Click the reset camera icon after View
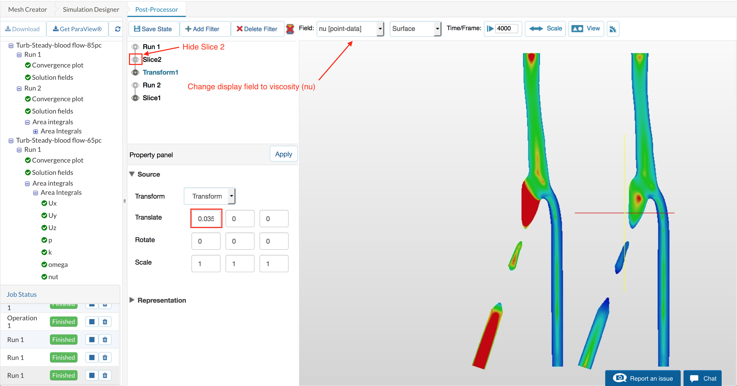The height and width of the screenshot is (386, 737). click(x=613, y=29)
